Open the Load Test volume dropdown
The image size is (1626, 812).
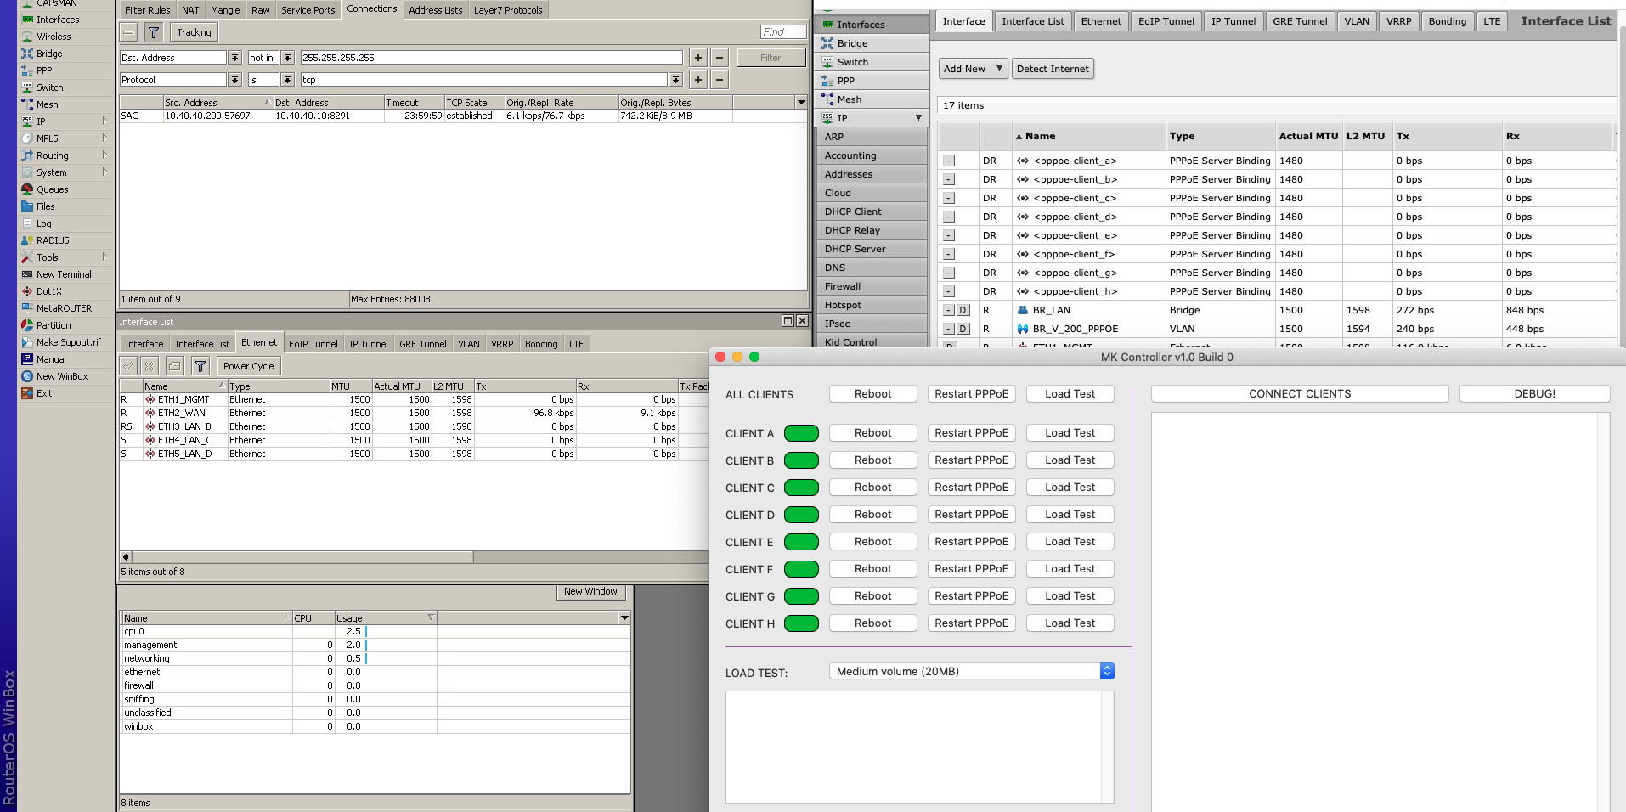[971, 671]
